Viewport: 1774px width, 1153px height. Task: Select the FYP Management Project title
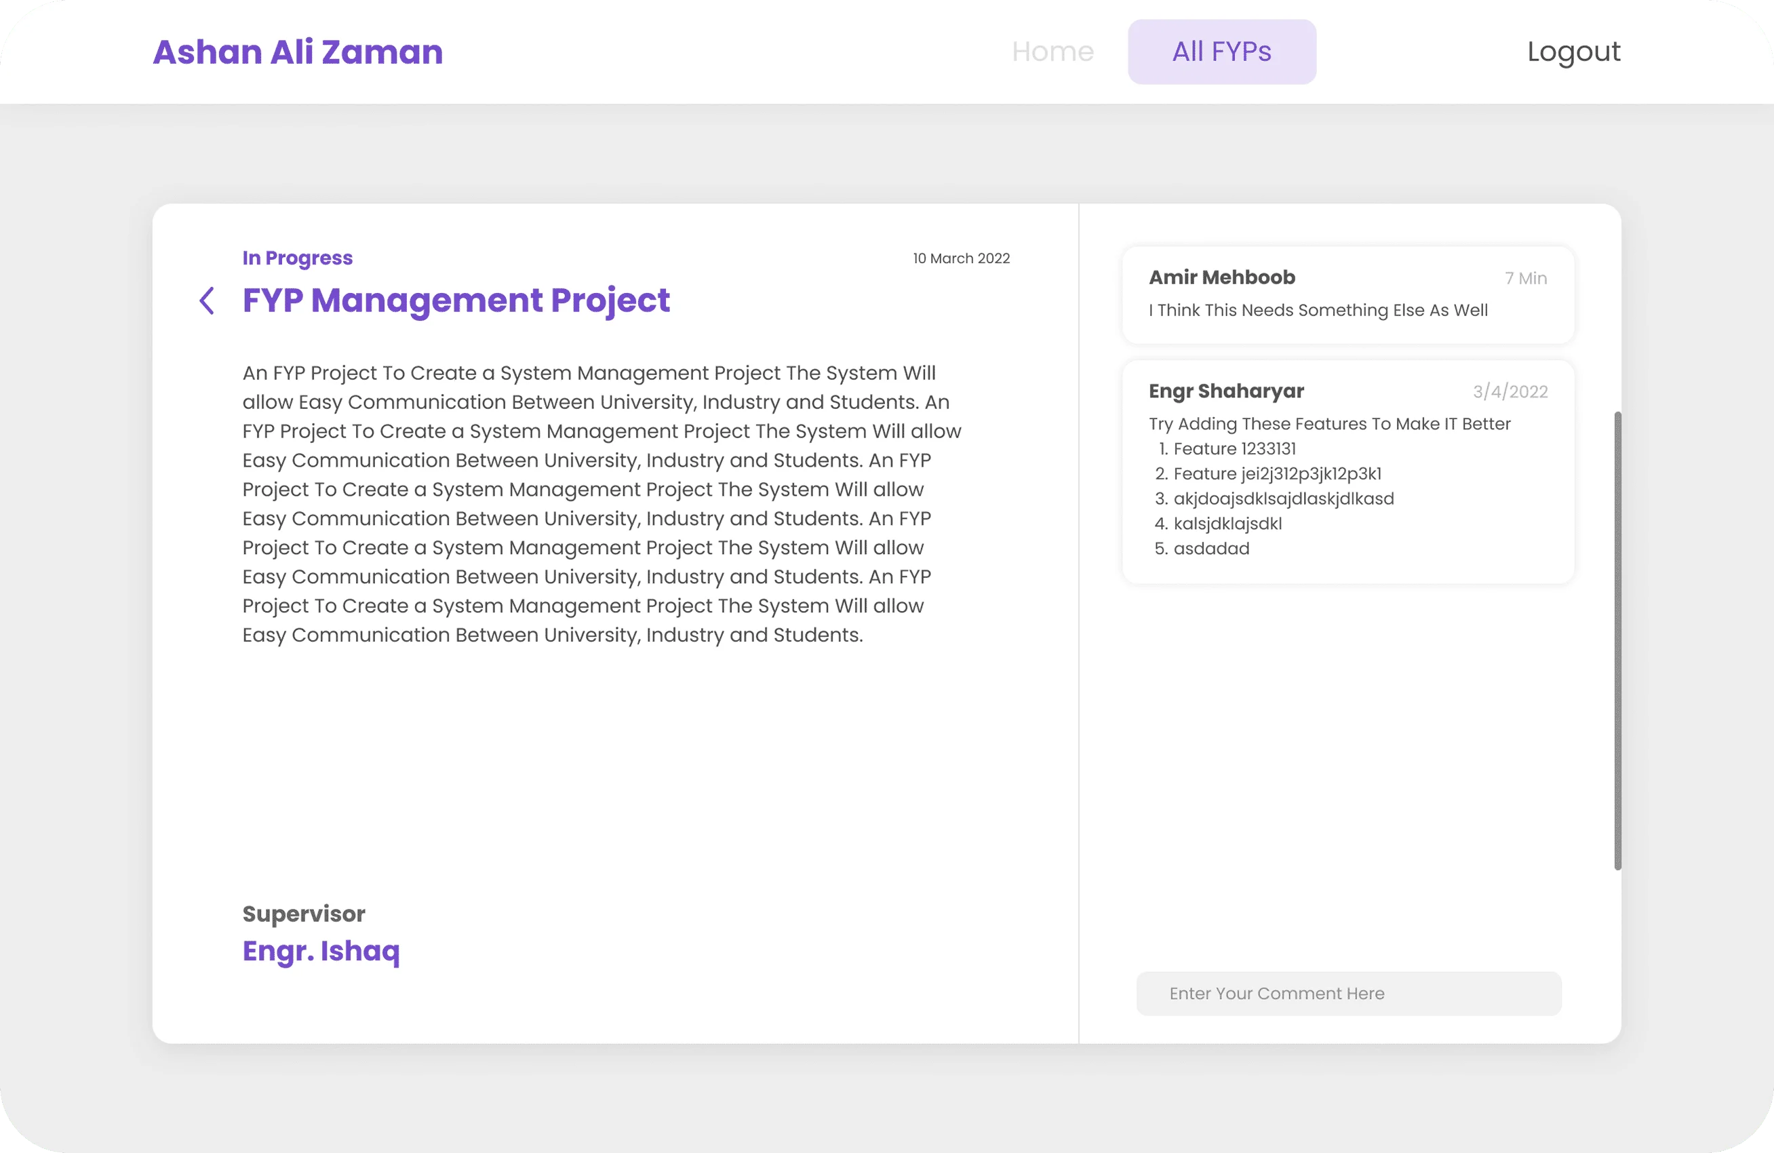coord(456,300)
